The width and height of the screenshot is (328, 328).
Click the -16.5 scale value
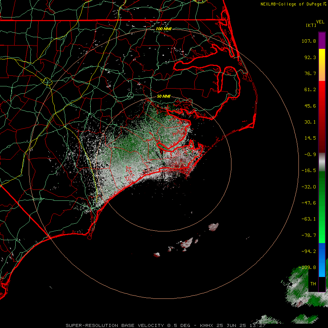point(309,171)
